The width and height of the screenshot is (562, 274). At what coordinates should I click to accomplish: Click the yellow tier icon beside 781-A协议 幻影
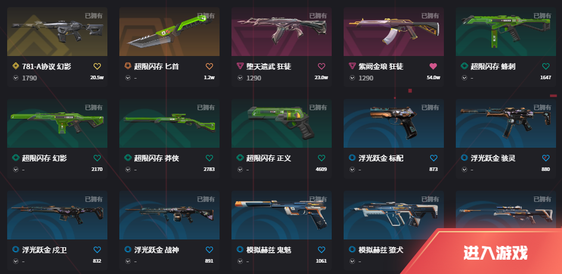(16, 66)
